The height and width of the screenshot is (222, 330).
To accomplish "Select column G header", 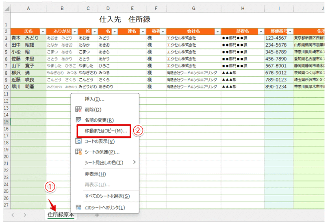I will coord(193,9).
